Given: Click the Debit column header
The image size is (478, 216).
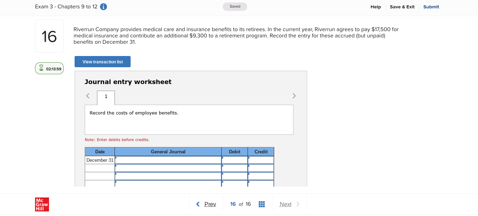Looking at the screenshot, I should click(x=235, y=152).
